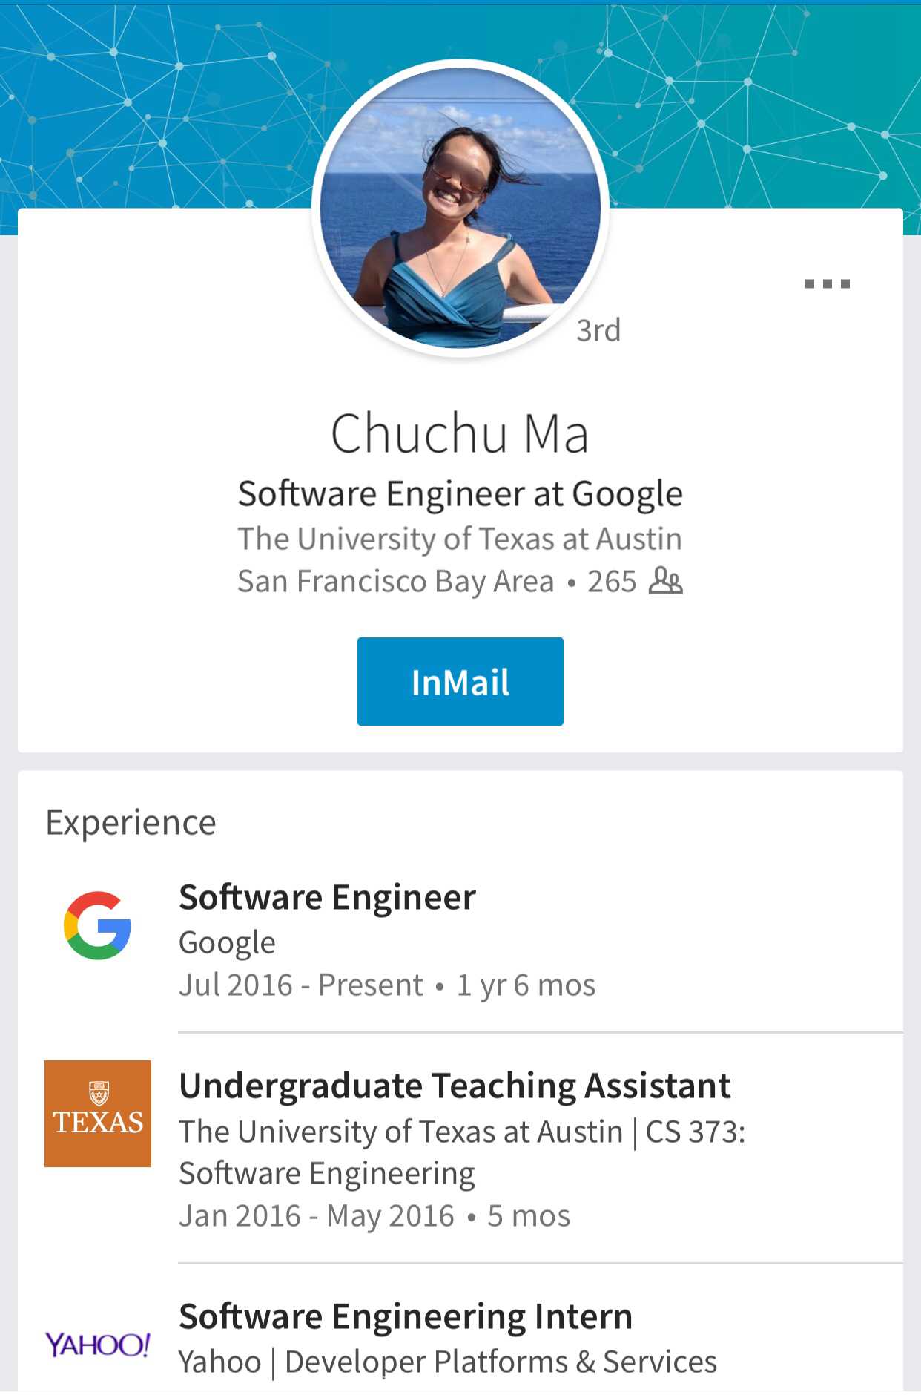
Task: Tap the circular profile photo
Action: coord(460,209)
